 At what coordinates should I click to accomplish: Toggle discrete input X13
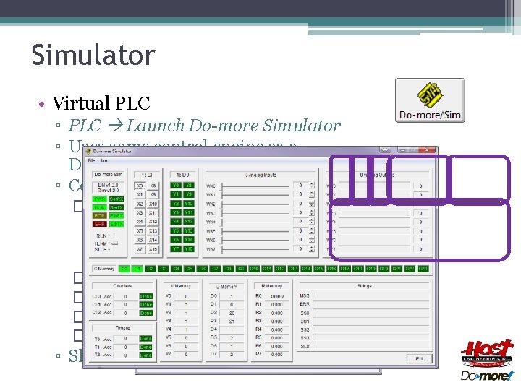(153, 231)
